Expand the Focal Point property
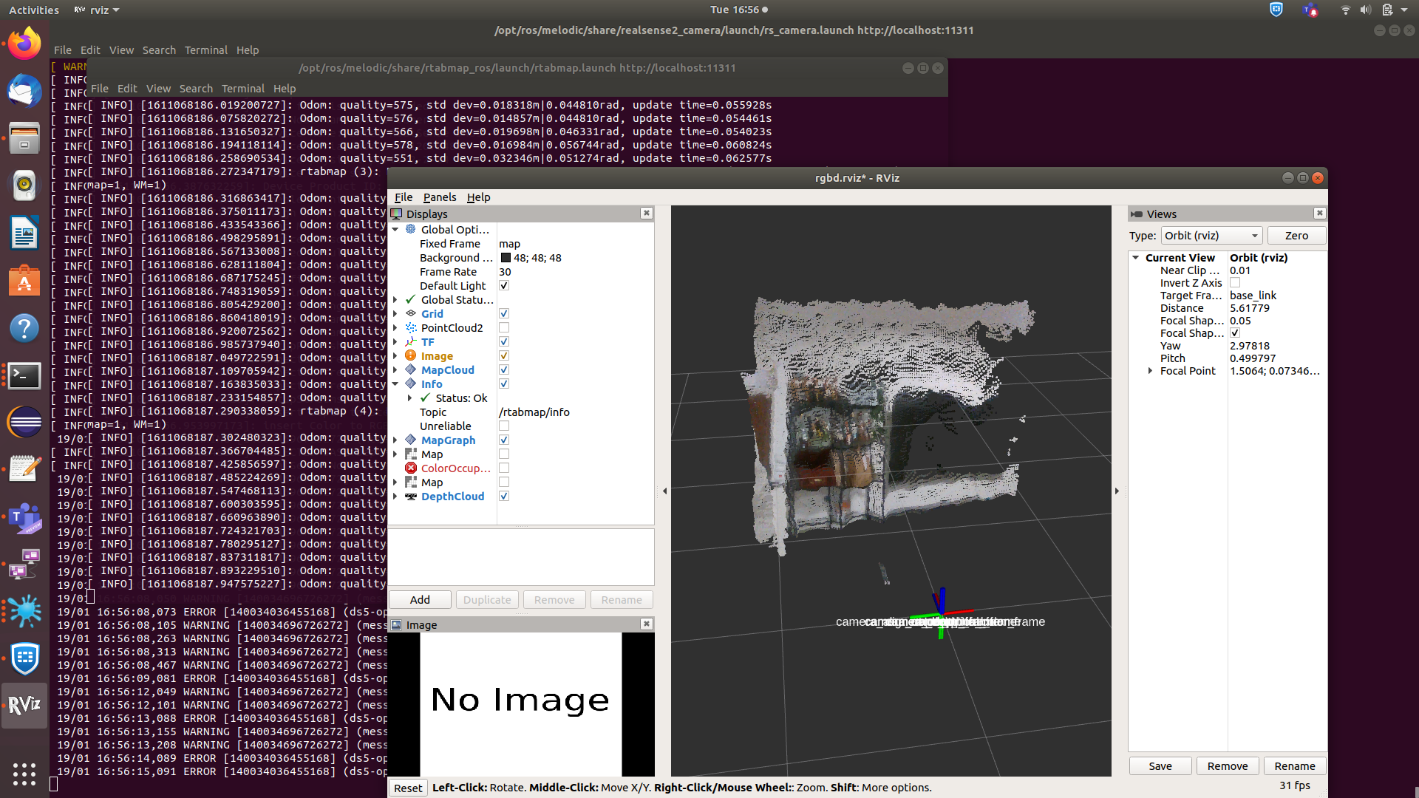Viewport: 1419px width, 798px height. 1150,371
